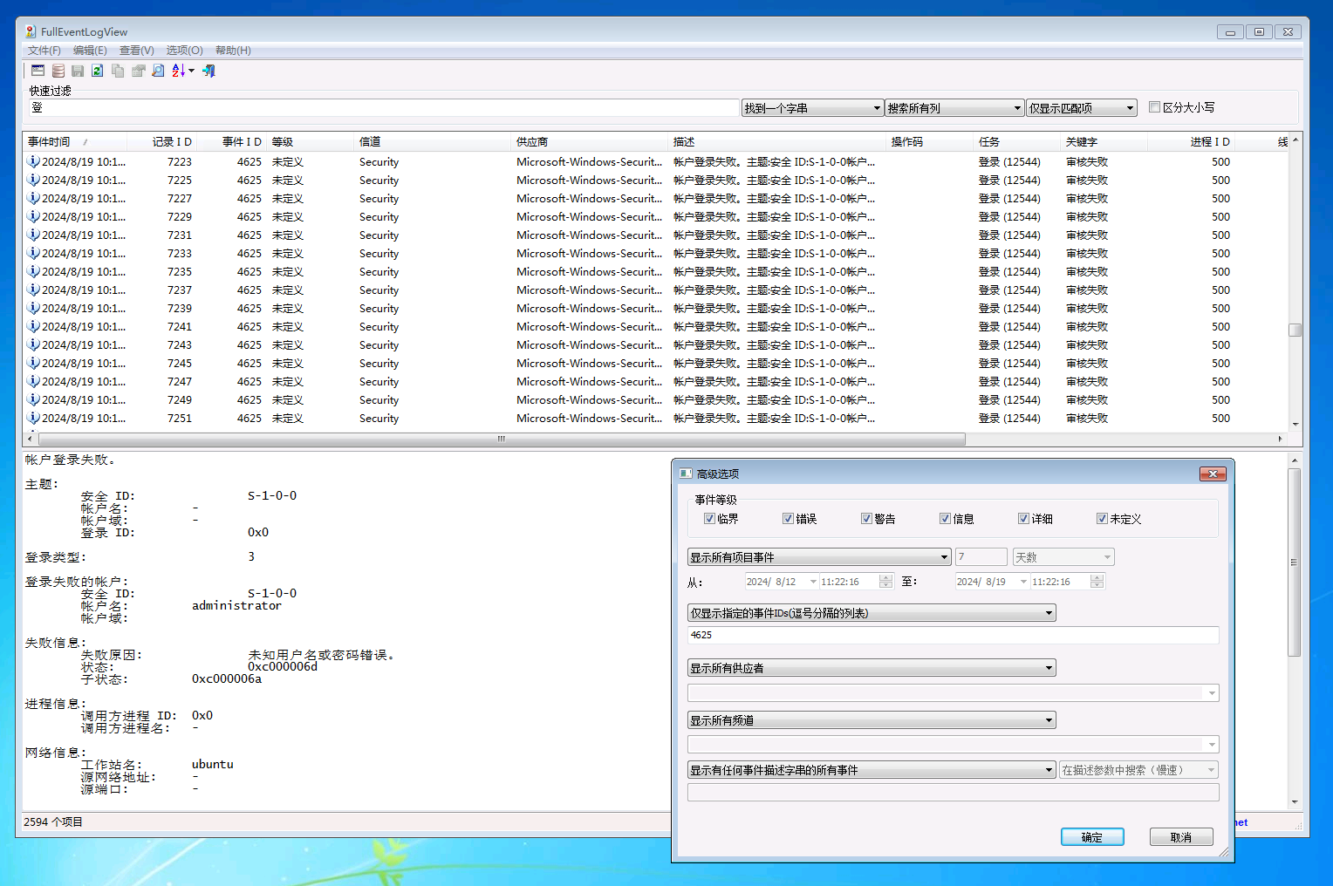Viewport: 1333px width, 886px height.
Task: Select the row with record ID 7229
Action: (x=654, y=216)
